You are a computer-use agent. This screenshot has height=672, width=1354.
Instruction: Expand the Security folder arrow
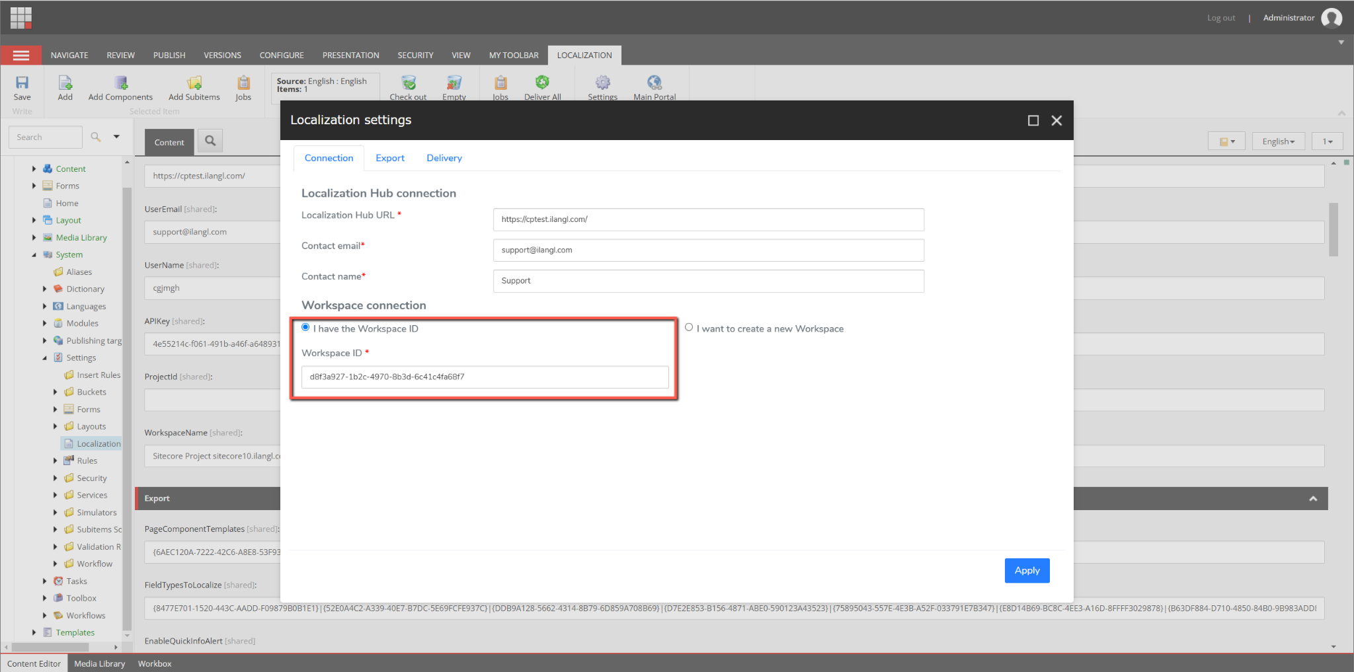[55, 478]
